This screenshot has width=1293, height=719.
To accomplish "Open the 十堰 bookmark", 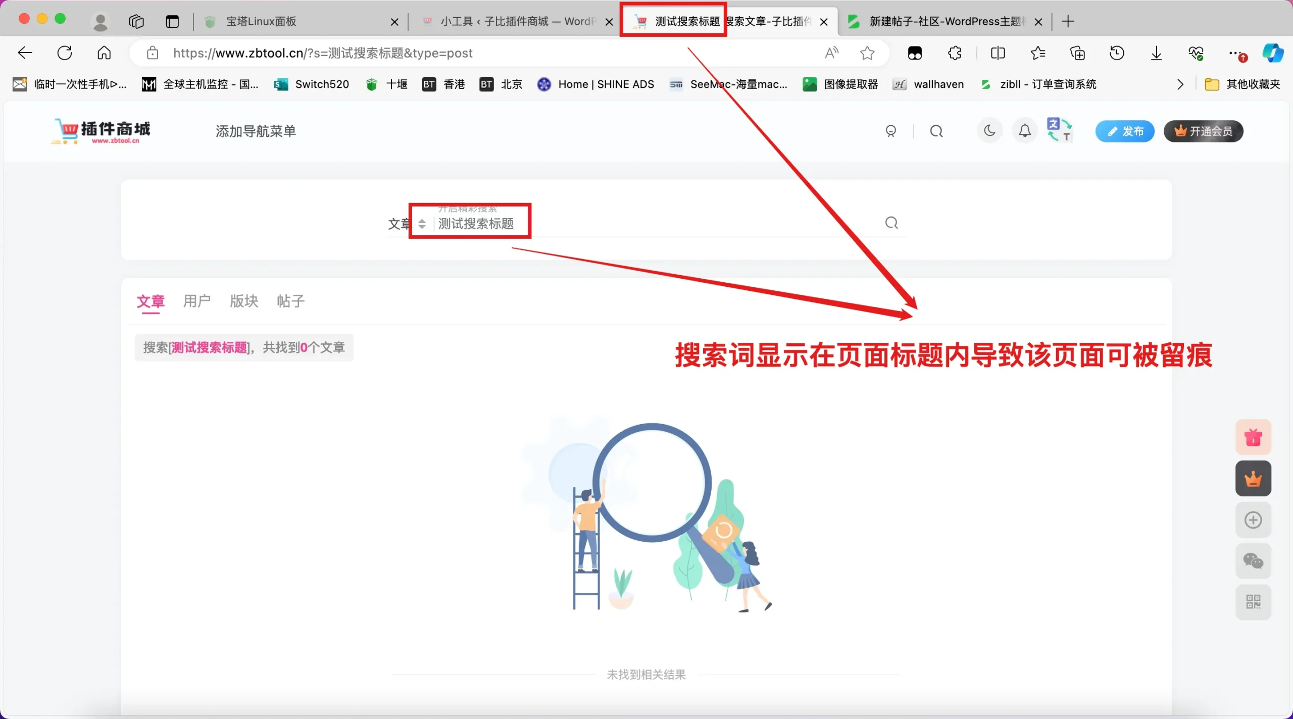I will 387,84.
